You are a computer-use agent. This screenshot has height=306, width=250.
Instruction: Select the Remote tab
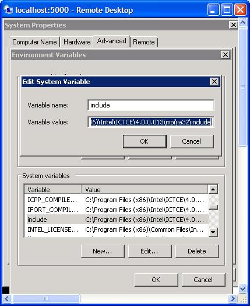(144, 42)
